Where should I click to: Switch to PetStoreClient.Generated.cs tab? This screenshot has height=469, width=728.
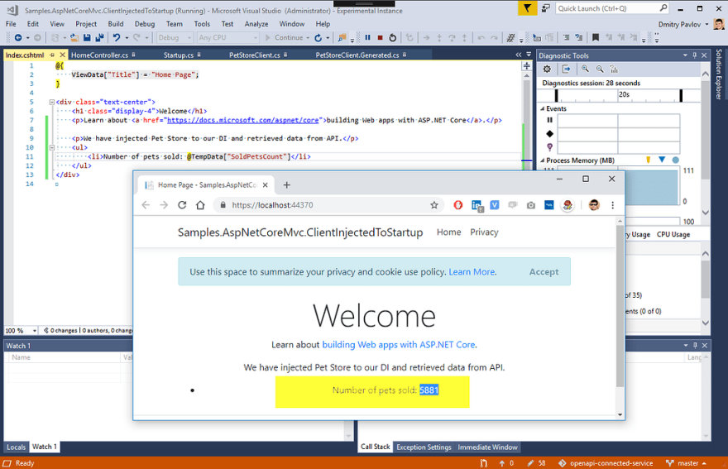pos(361,55)
